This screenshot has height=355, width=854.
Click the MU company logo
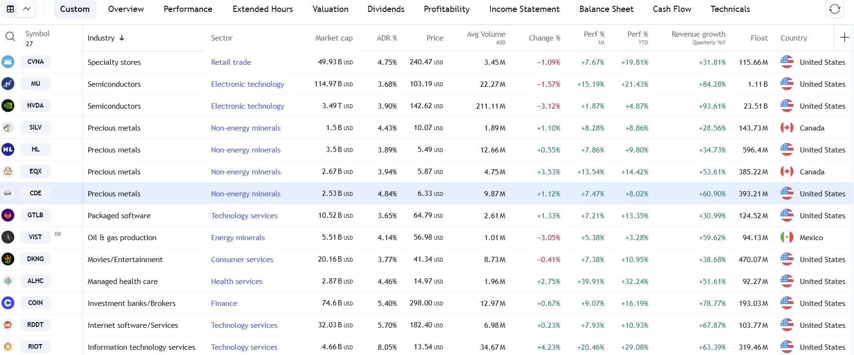click(x=8, y=84)
